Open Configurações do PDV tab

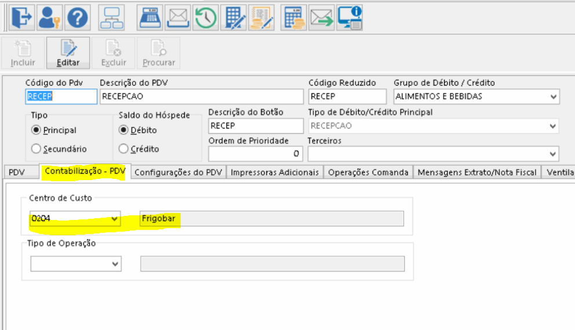(x=178, y=172)
